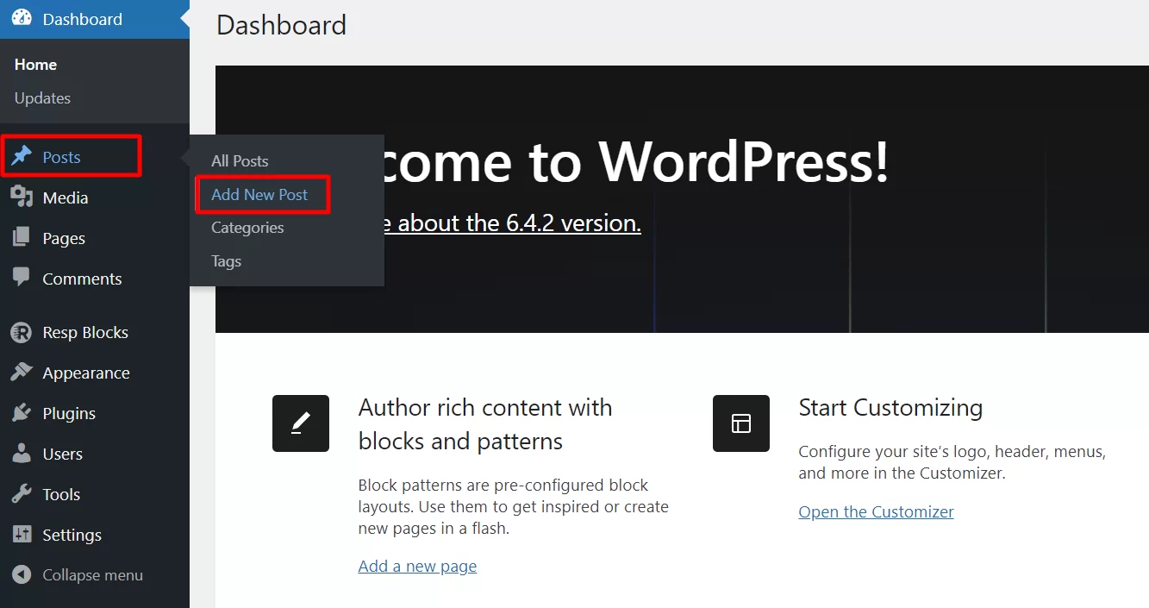Click the Users person icon

tap(21, 454)
